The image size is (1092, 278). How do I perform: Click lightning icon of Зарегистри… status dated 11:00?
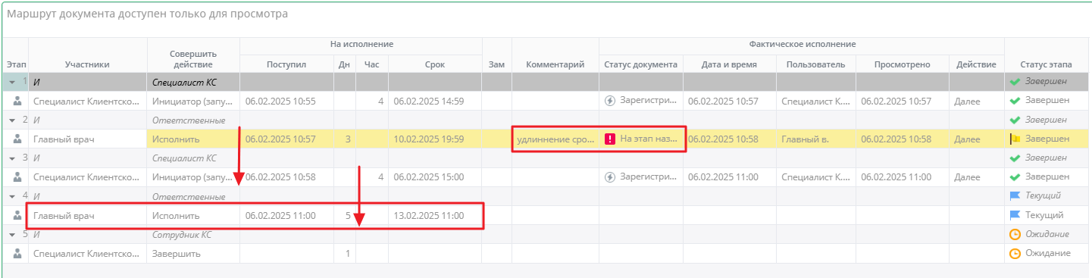(x=610, y=176)
